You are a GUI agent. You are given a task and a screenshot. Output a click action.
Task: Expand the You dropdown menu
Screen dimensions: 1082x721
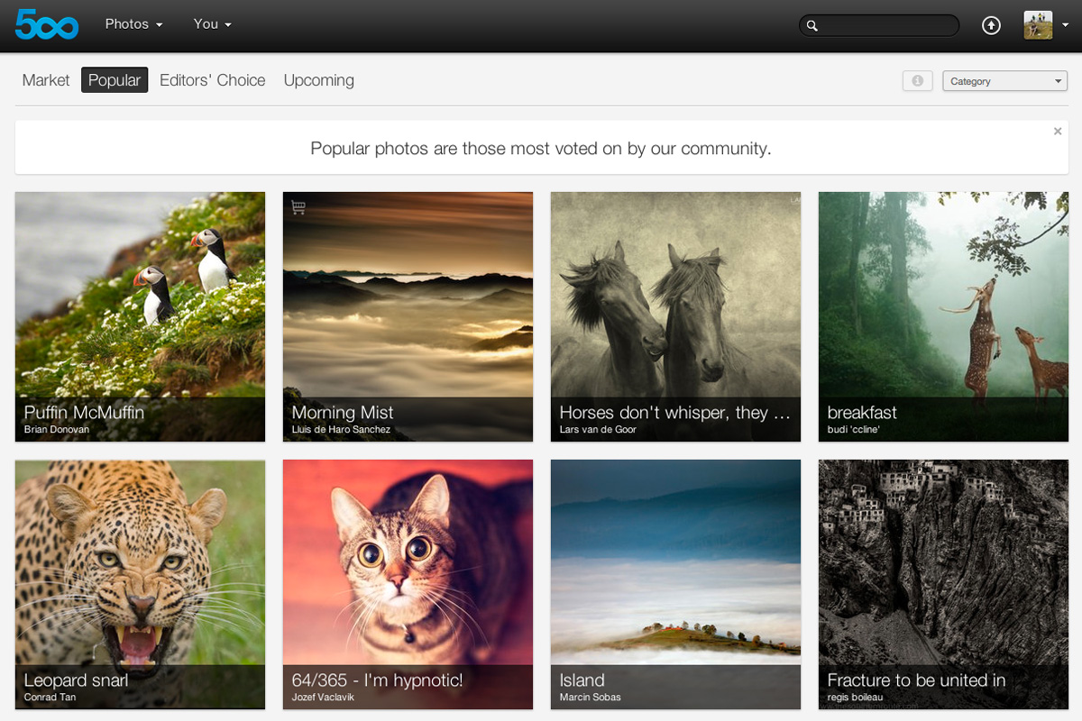(x=212, y=24)
